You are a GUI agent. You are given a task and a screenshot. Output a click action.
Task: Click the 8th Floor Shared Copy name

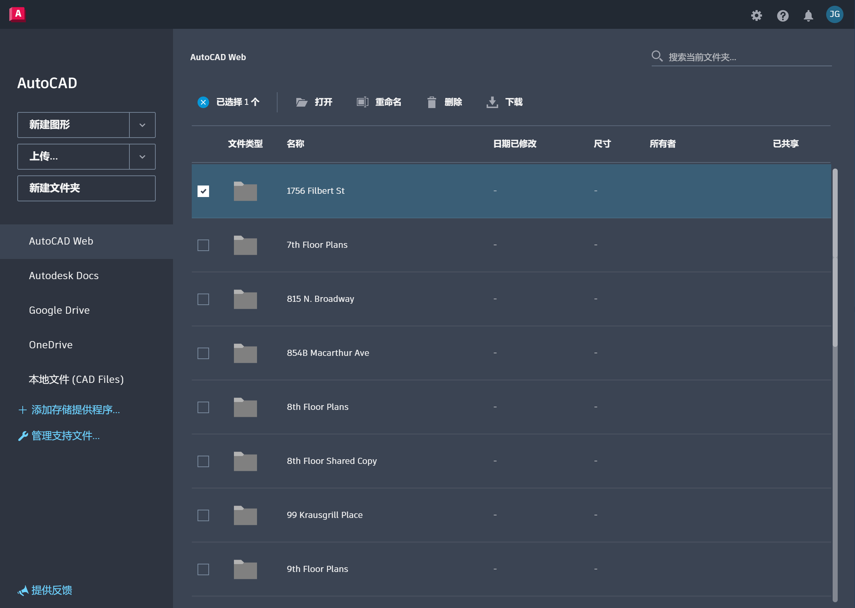coord(332,461)
